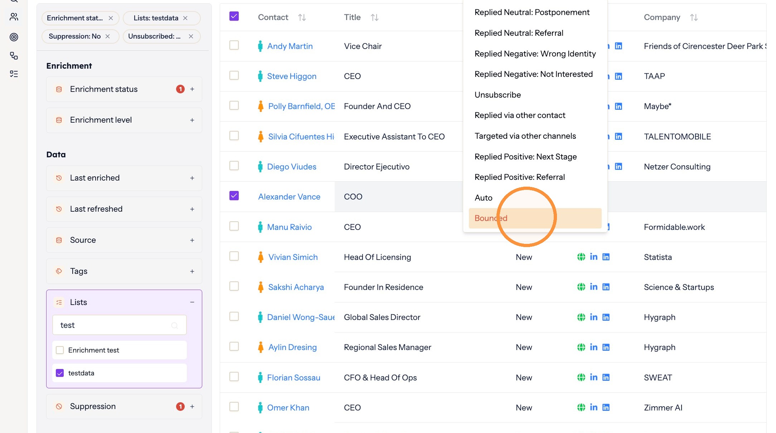776x433 pixels.
Task: Focus the Lists search input field
Action: tap(120, 325)
